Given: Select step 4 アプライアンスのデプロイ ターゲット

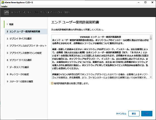Looking at the screenshot, I should (x=26, y=46).
